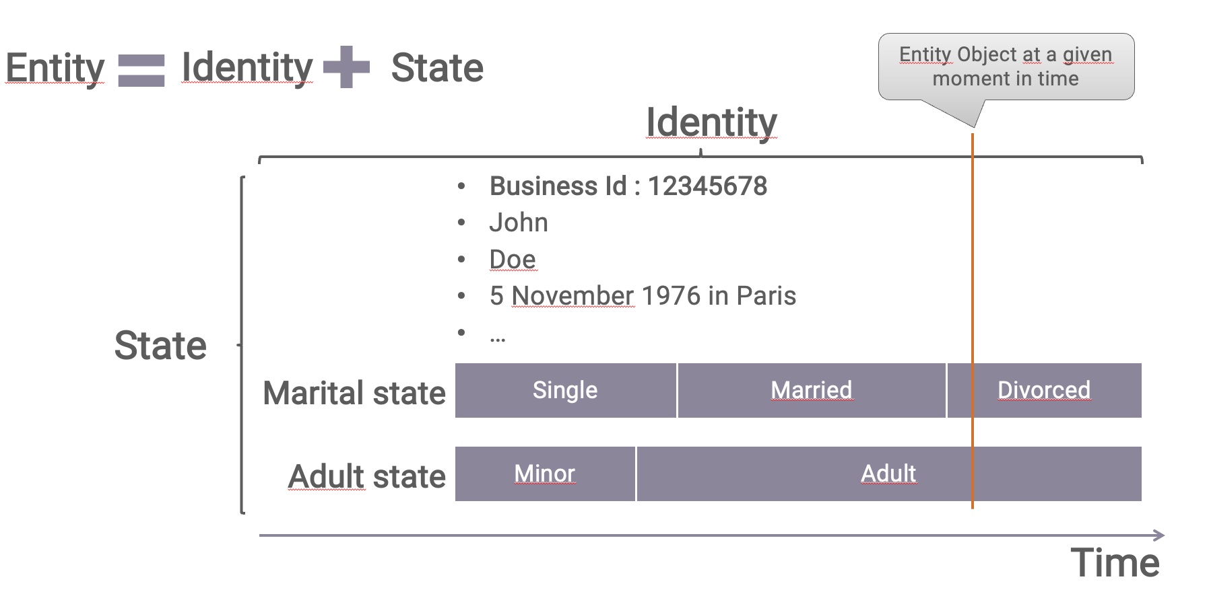Click the large State label at left
Viewport: 1209px width, 600px height.
point(160,346)
